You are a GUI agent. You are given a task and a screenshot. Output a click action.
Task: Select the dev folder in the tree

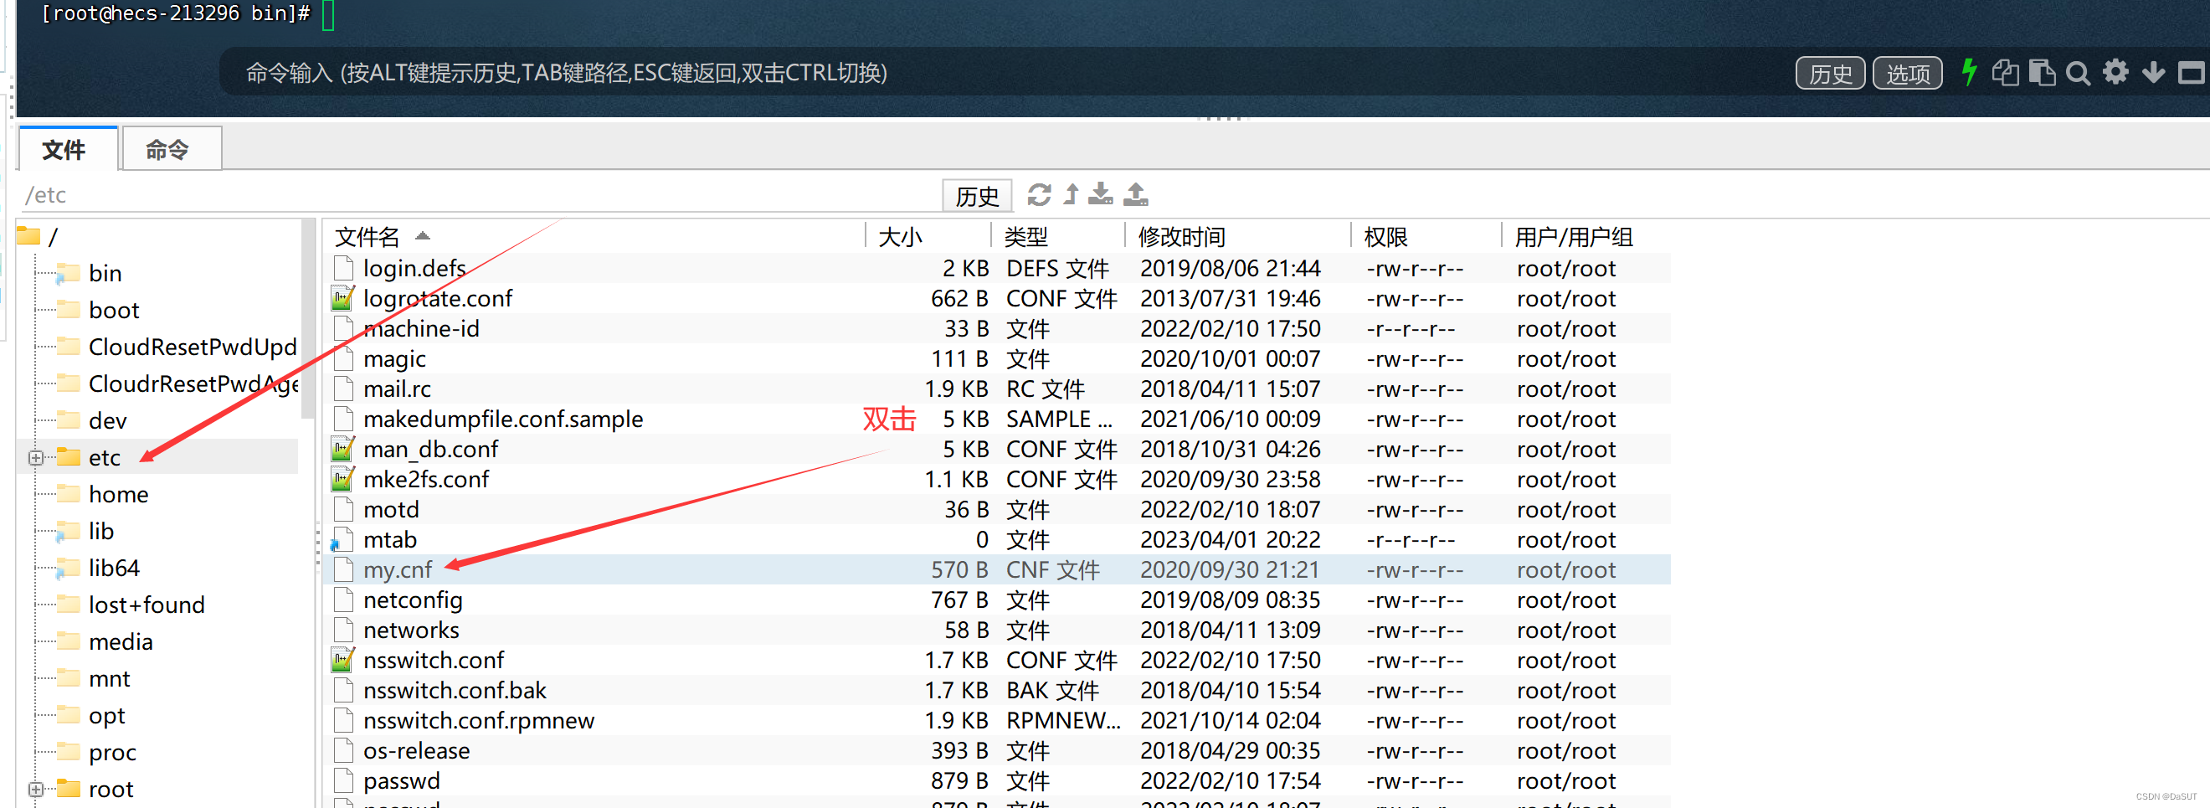pyautogui.click(x=107, y=420)
